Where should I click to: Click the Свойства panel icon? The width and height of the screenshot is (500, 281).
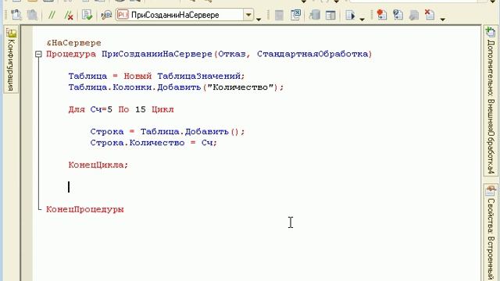coord(491,190)
